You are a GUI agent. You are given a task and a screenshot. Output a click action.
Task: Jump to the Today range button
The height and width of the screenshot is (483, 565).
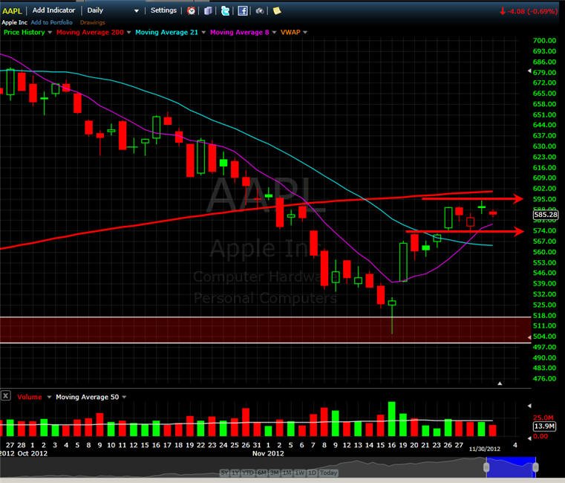click(329, 473)
